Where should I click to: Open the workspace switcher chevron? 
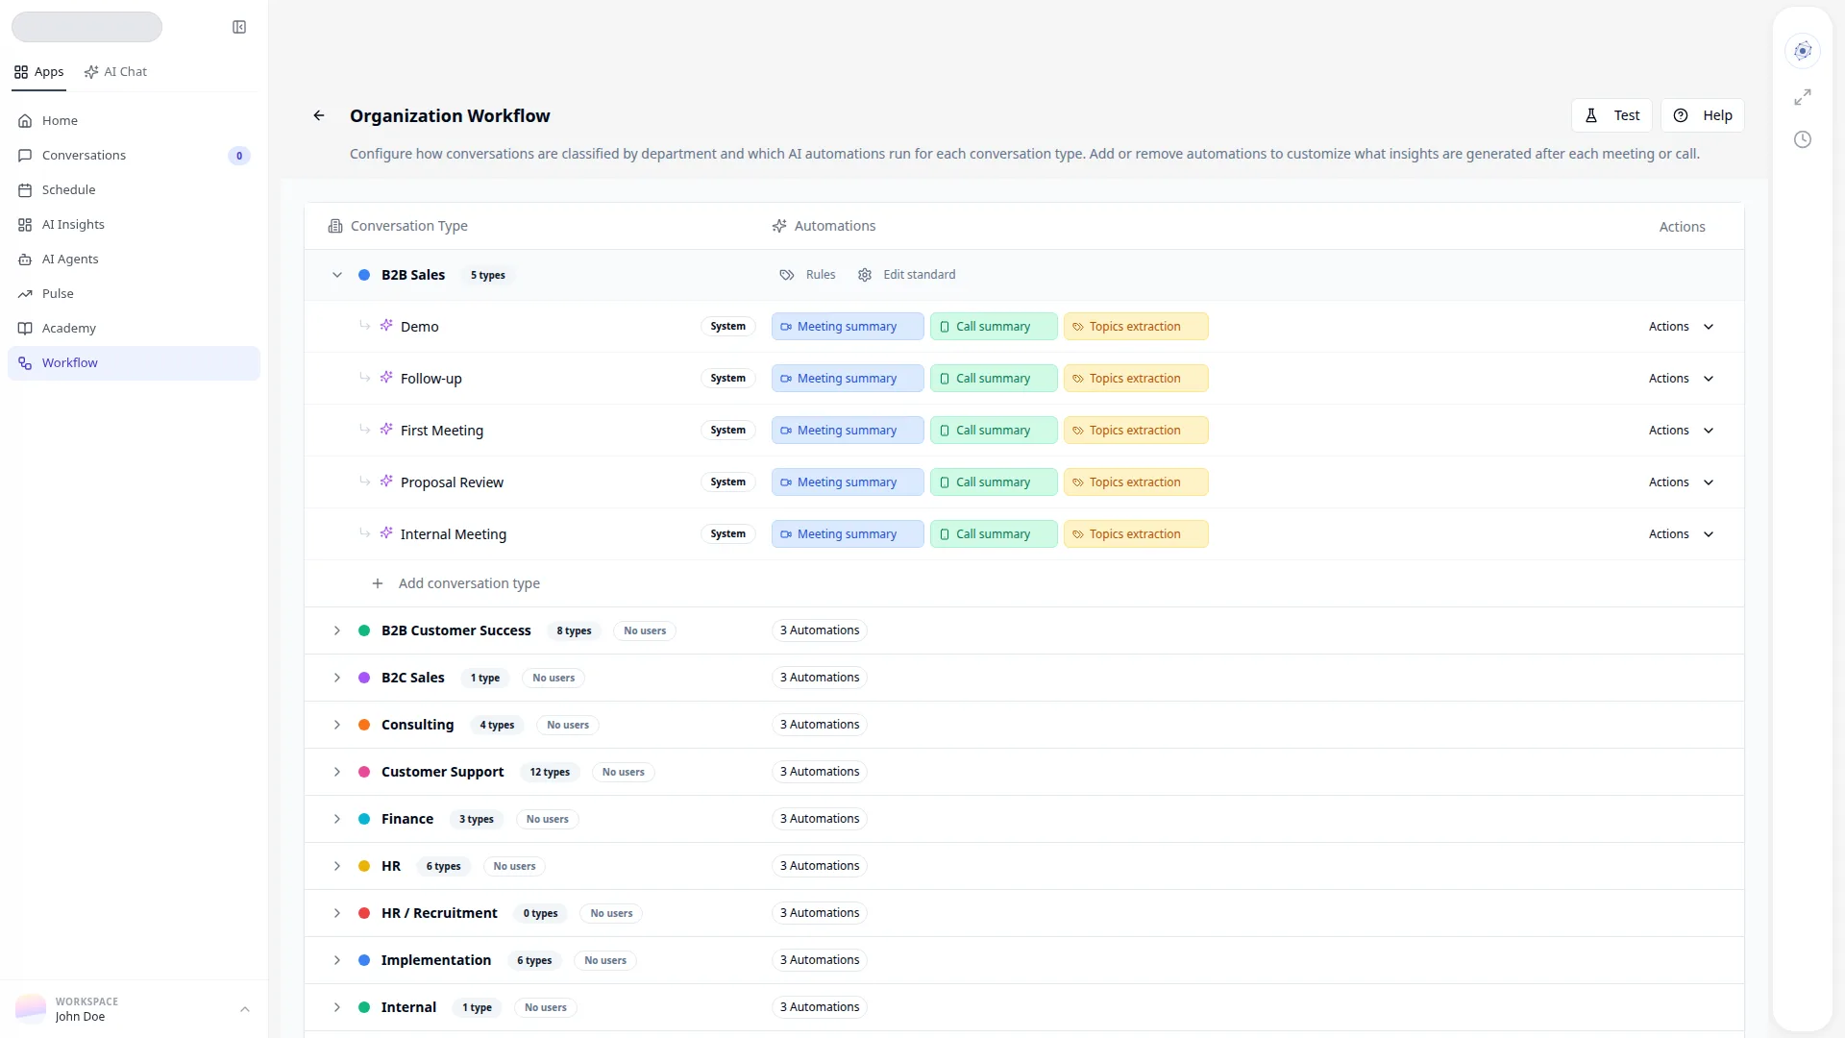(245, 1009)
